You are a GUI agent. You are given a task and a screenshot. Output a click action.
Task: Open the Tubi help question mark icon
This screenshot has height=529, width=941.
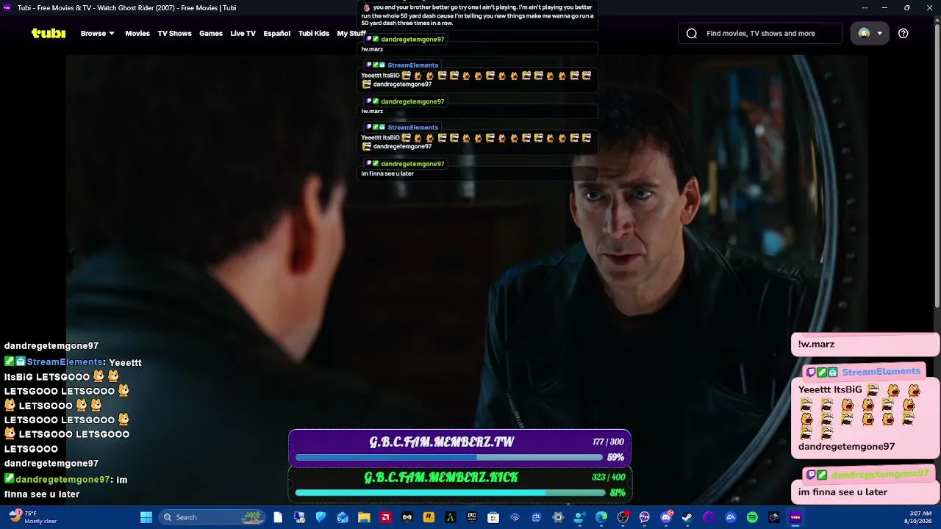click(x=904, y=33)
